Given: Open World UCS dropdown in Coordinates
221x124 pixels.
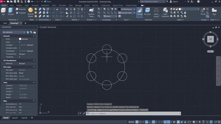Looking at the screenshot, I should [x=110, y=16].
